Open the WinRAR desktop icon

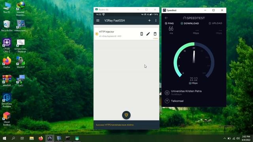[7, 80]
